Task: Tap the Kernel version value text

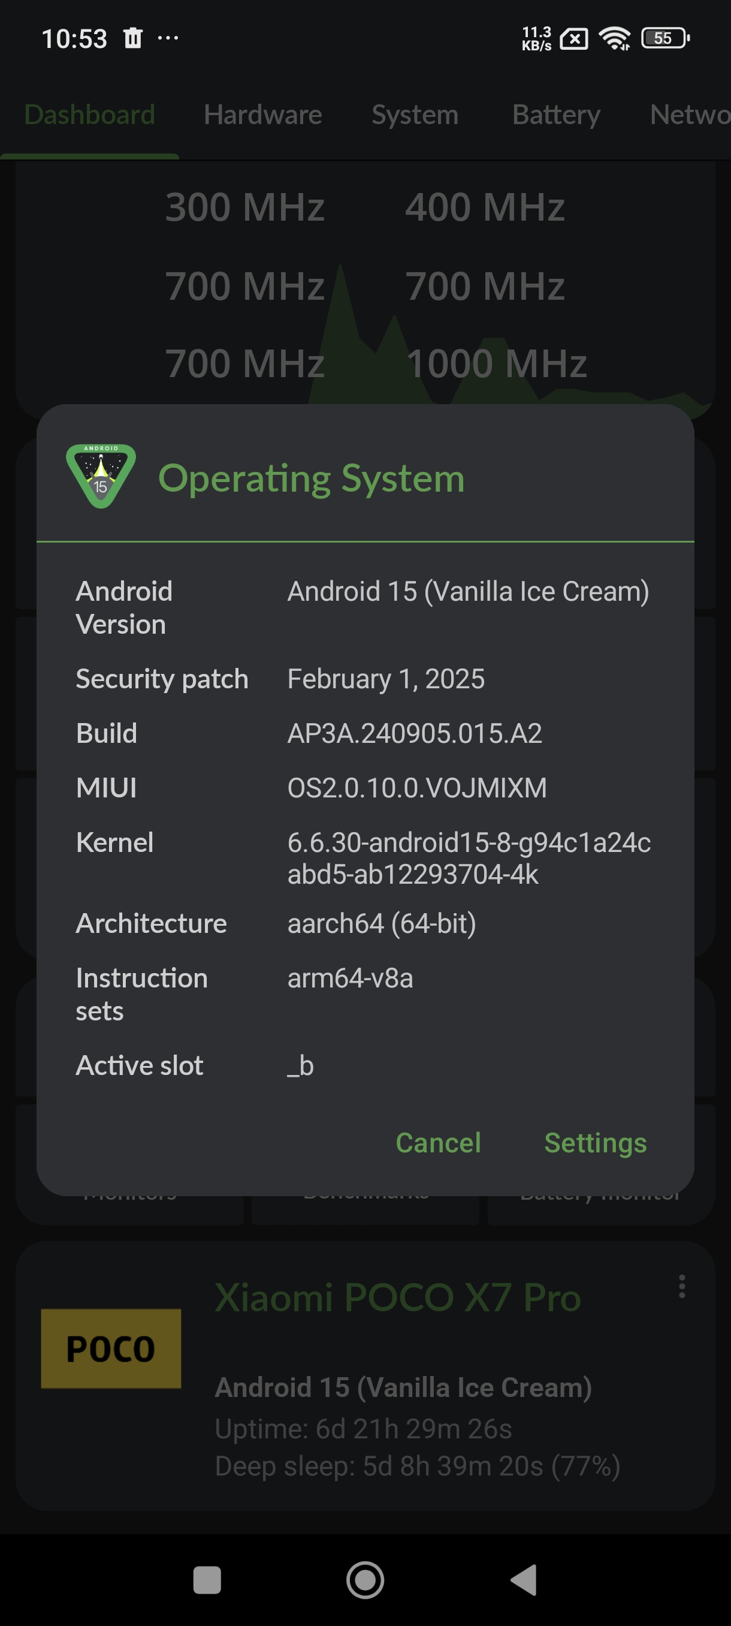Action: tap(469, 858)
